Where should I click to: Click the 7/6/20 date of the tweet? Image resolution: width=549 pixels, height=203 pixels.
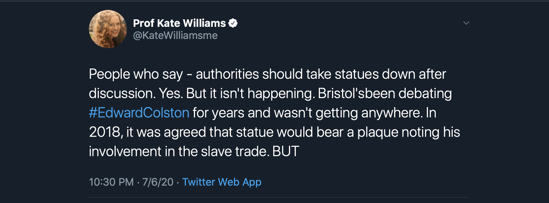[158, 182]
